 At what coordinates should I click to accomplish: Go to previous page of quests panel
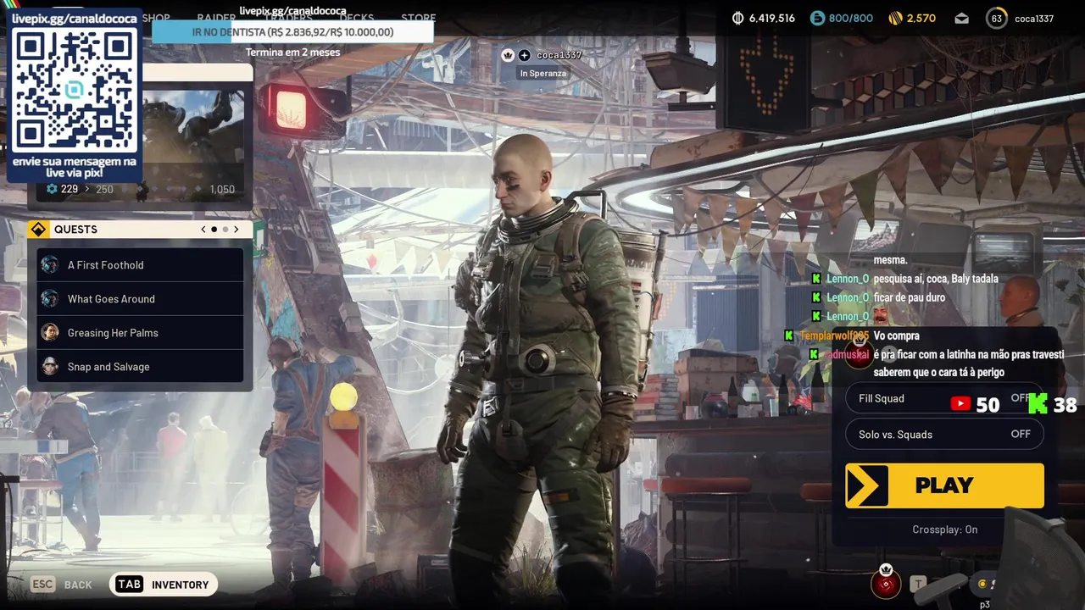[x=203, y=230]
